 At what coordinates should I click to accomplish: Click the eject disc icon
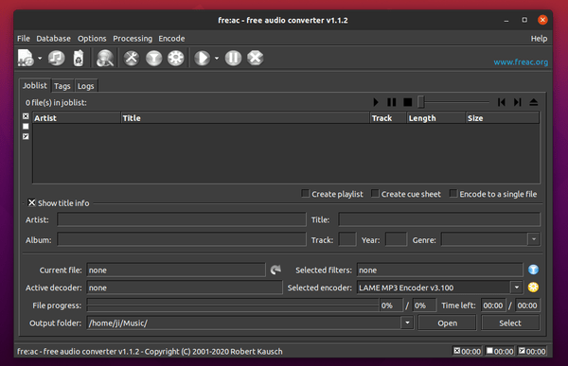533,102
